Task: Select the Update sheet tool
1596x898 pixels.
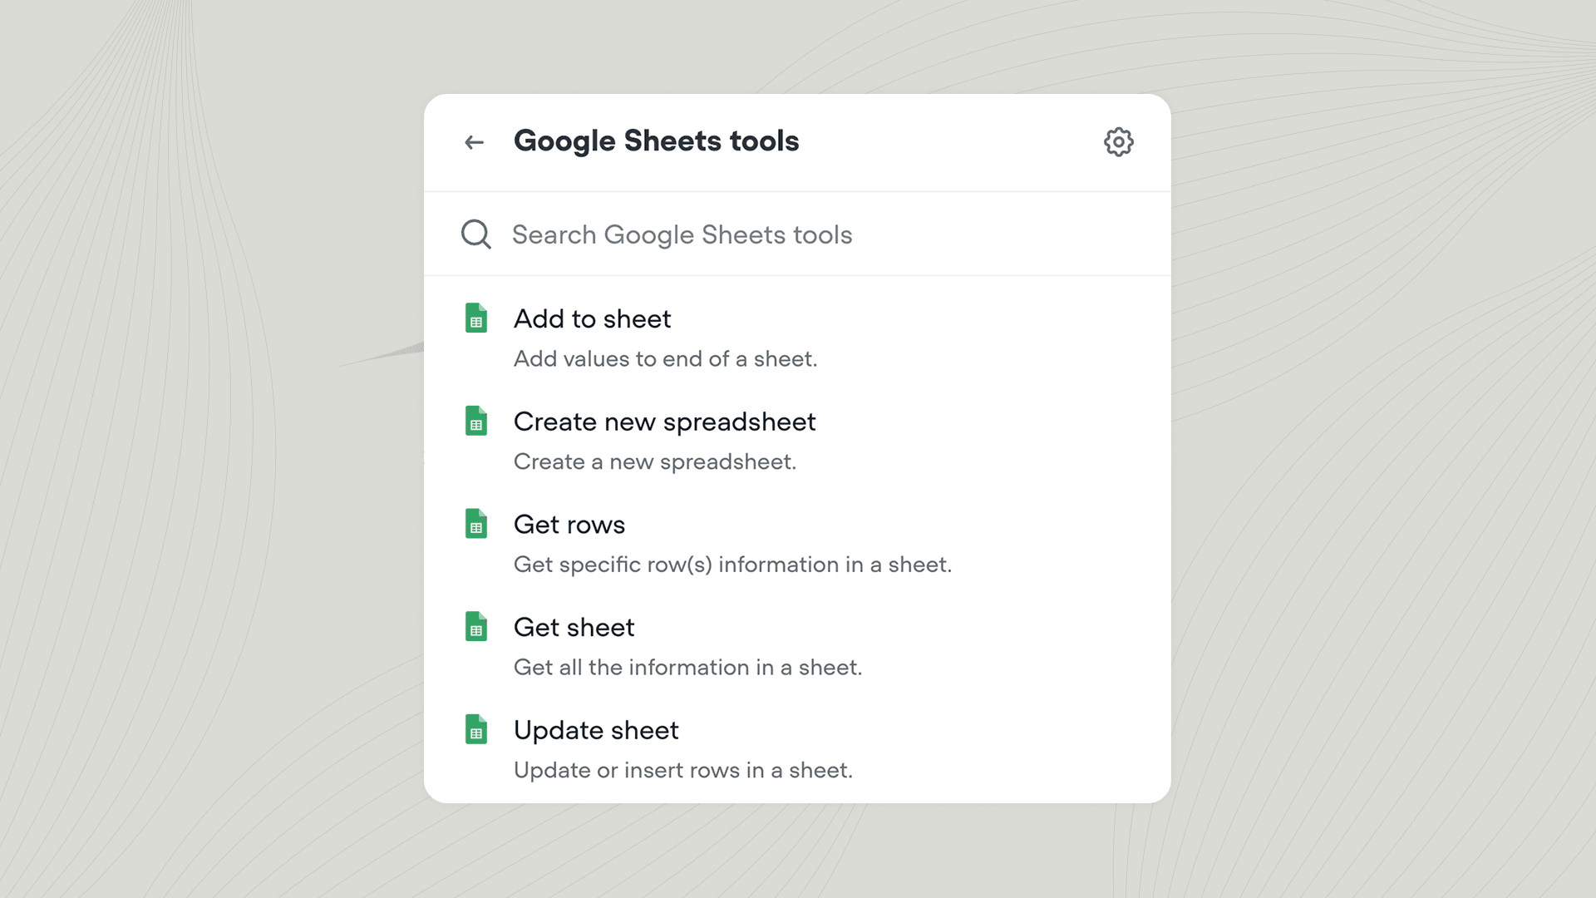Action: [x=797, y=749]
